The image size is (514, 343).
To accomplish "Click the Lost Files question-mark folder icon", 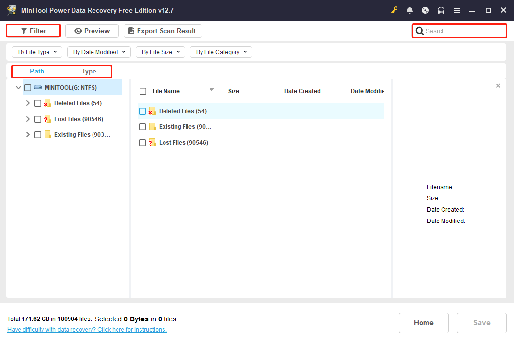I will 47,119.
